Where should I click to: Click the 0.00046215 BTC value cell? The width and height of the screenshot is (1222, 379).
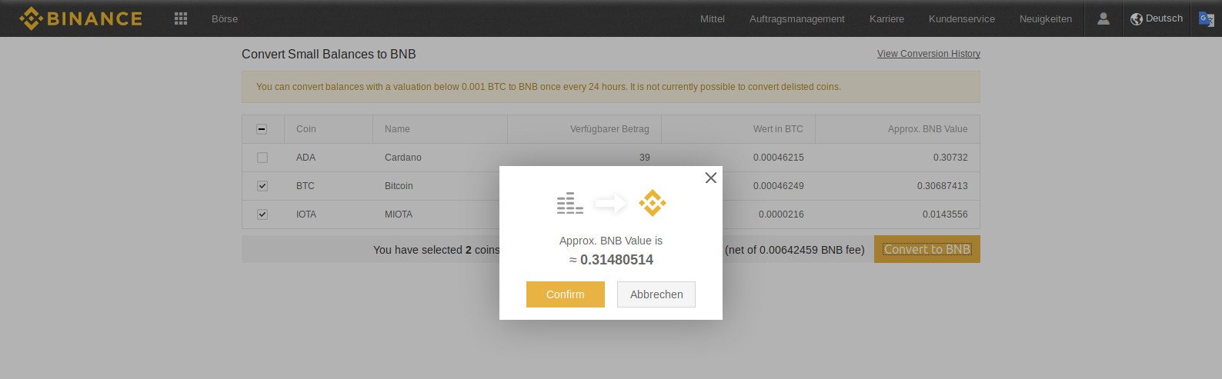coord(779,158)
